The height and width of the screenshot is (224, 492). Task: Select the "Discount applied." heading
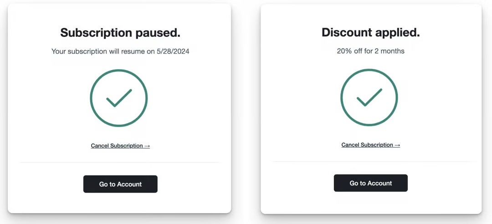coord(370,33)
